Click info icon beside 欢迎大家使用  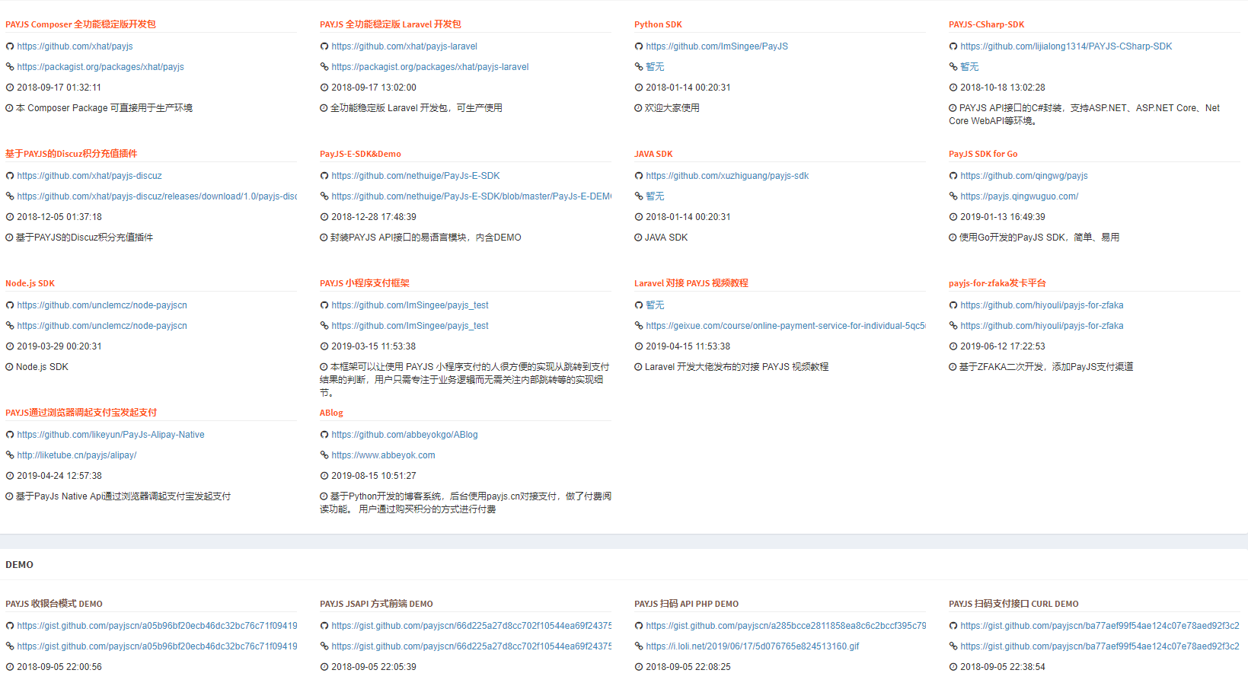click(639, 108)
